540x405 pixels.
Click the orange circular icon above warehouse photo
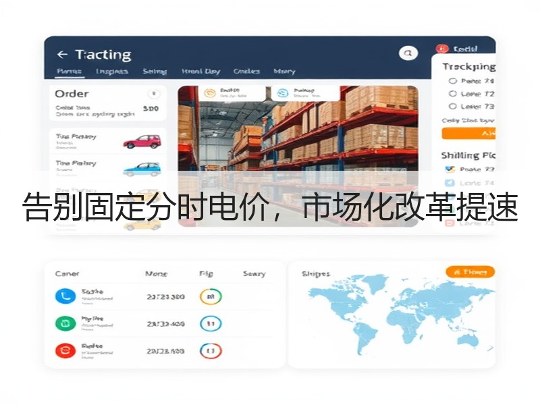pyautogui.click(x=210, y=93)
